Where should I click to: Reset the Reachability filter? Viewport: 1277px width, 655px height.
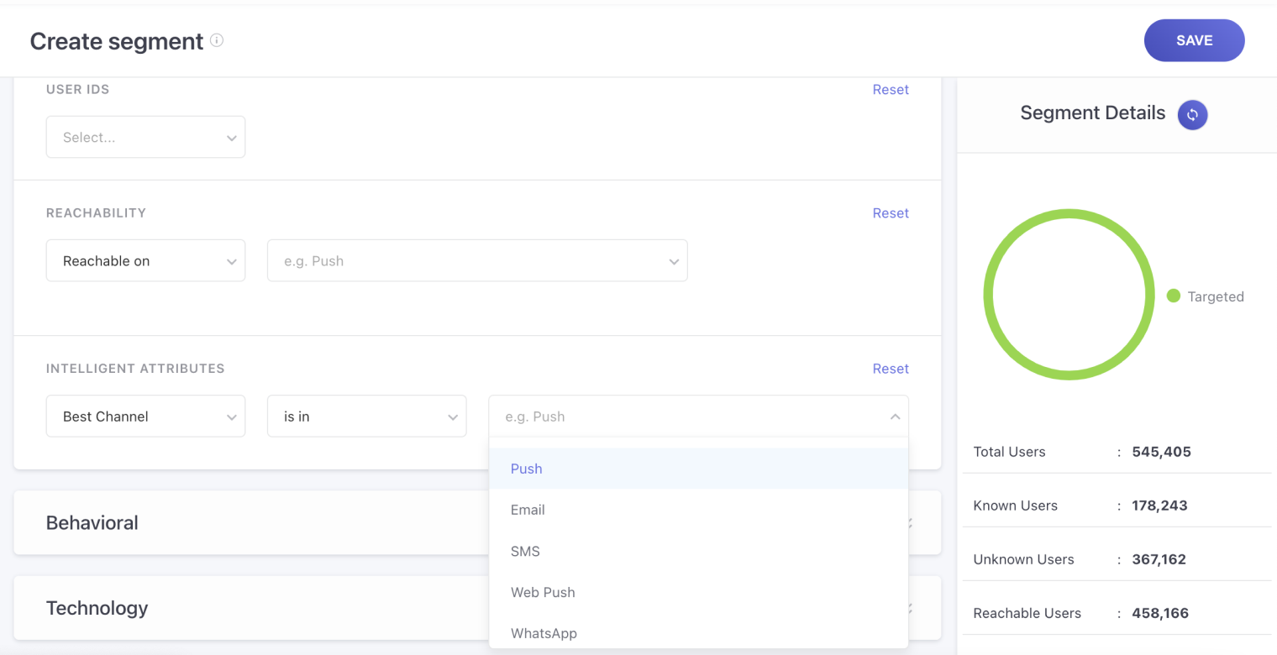(x=890, y=213)
